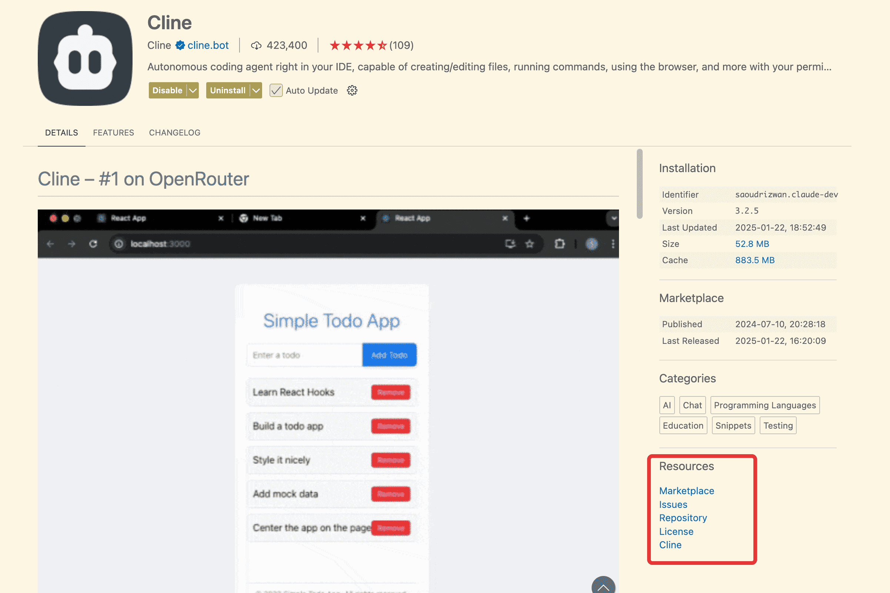This screenshot has width=890, height=593.
Task: Select the Snippets category tag
Action: pyautogui.click(x=733, y=425)
